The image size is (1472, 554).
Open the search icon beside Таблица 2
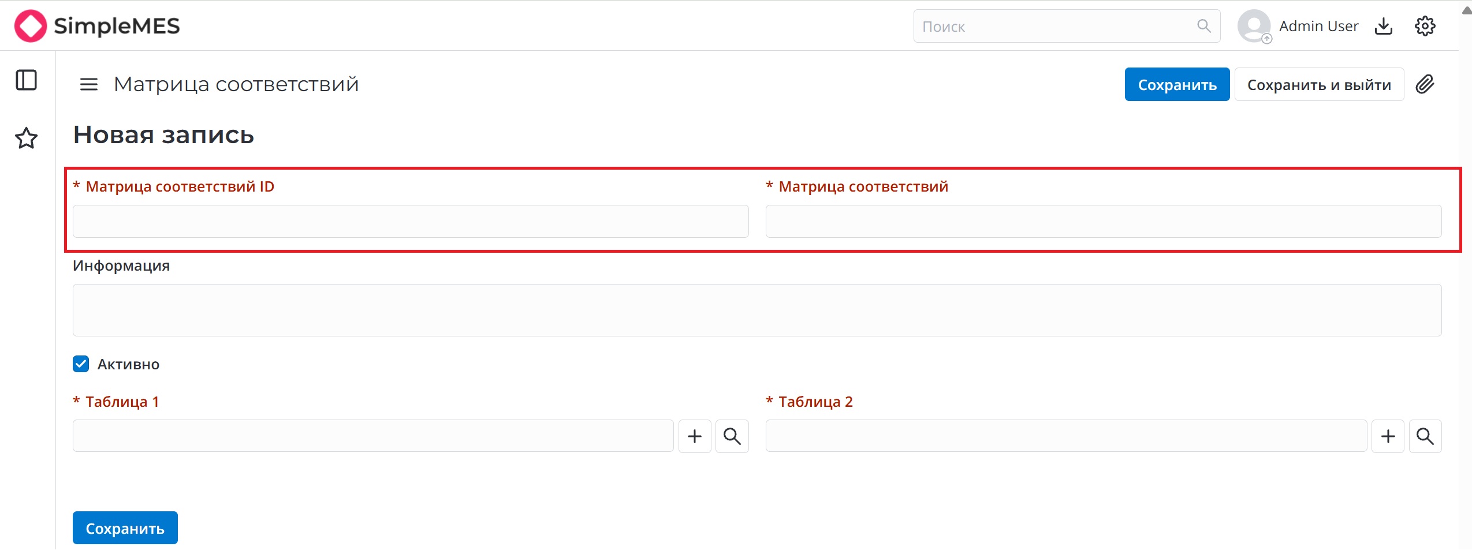(1426, 436)
